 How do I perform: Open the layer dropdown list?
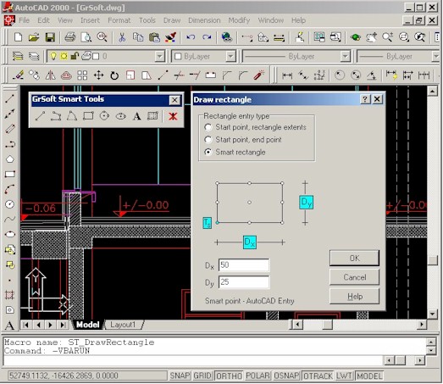tap(159, 56)
